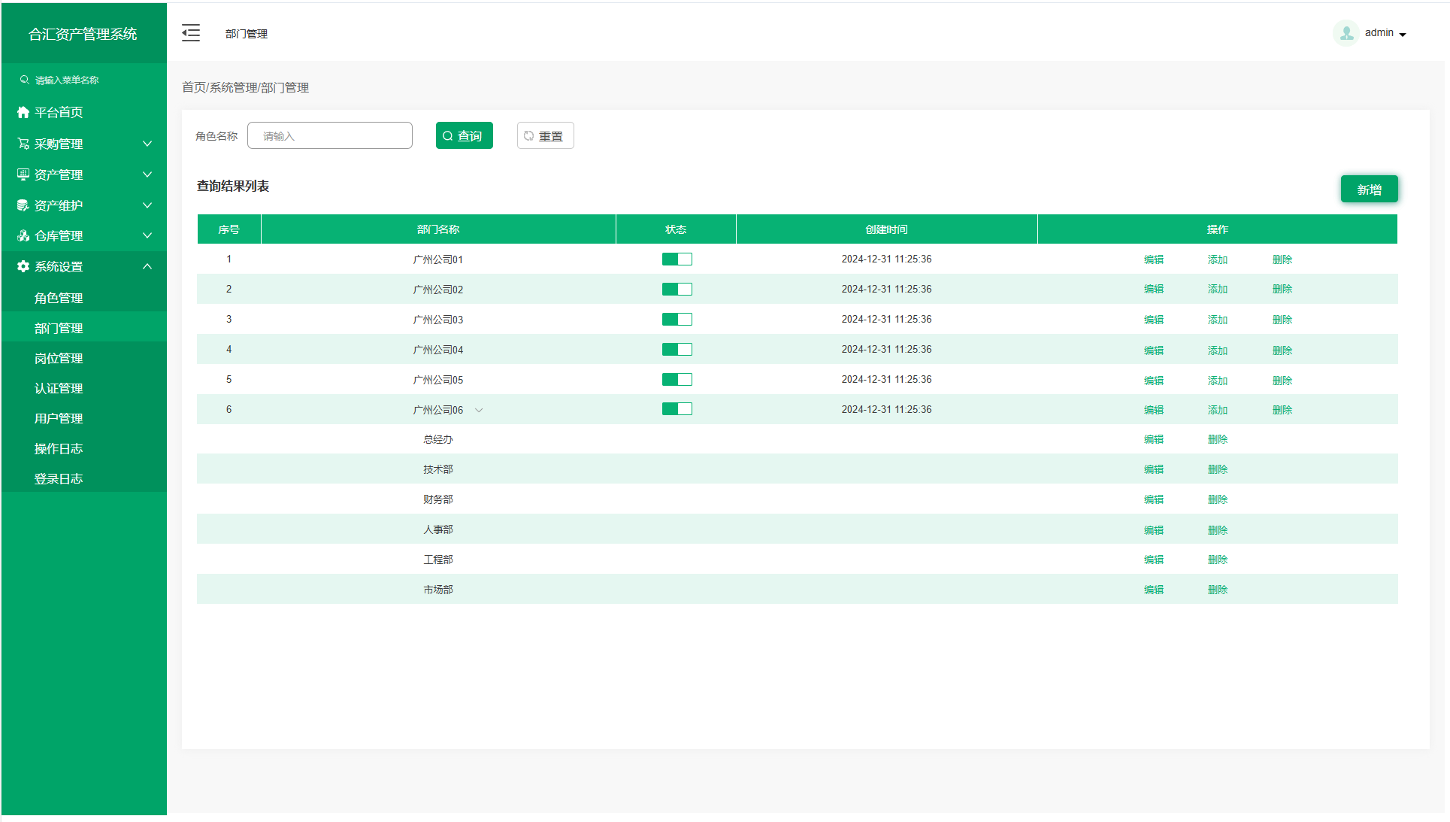Viewport: 1450px width, 822px height.
Task: Click the 新增 button
Action: point(1369,190)
